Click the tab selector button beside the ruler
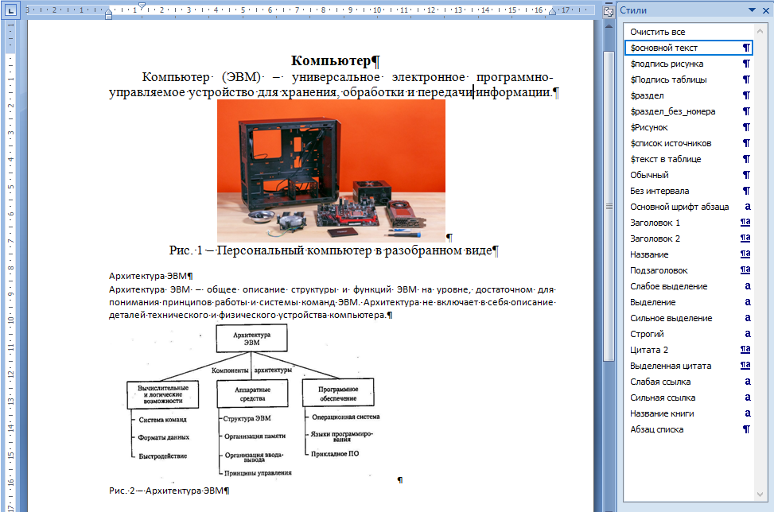Image resolution: width=774 pixels, height=512 pixels. click(11, 10)
